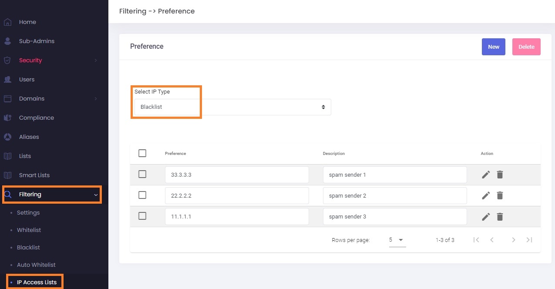Open the Rows per page dropdown
The width and height of the screenshot is (555, 289).
(x=397, y=240)
